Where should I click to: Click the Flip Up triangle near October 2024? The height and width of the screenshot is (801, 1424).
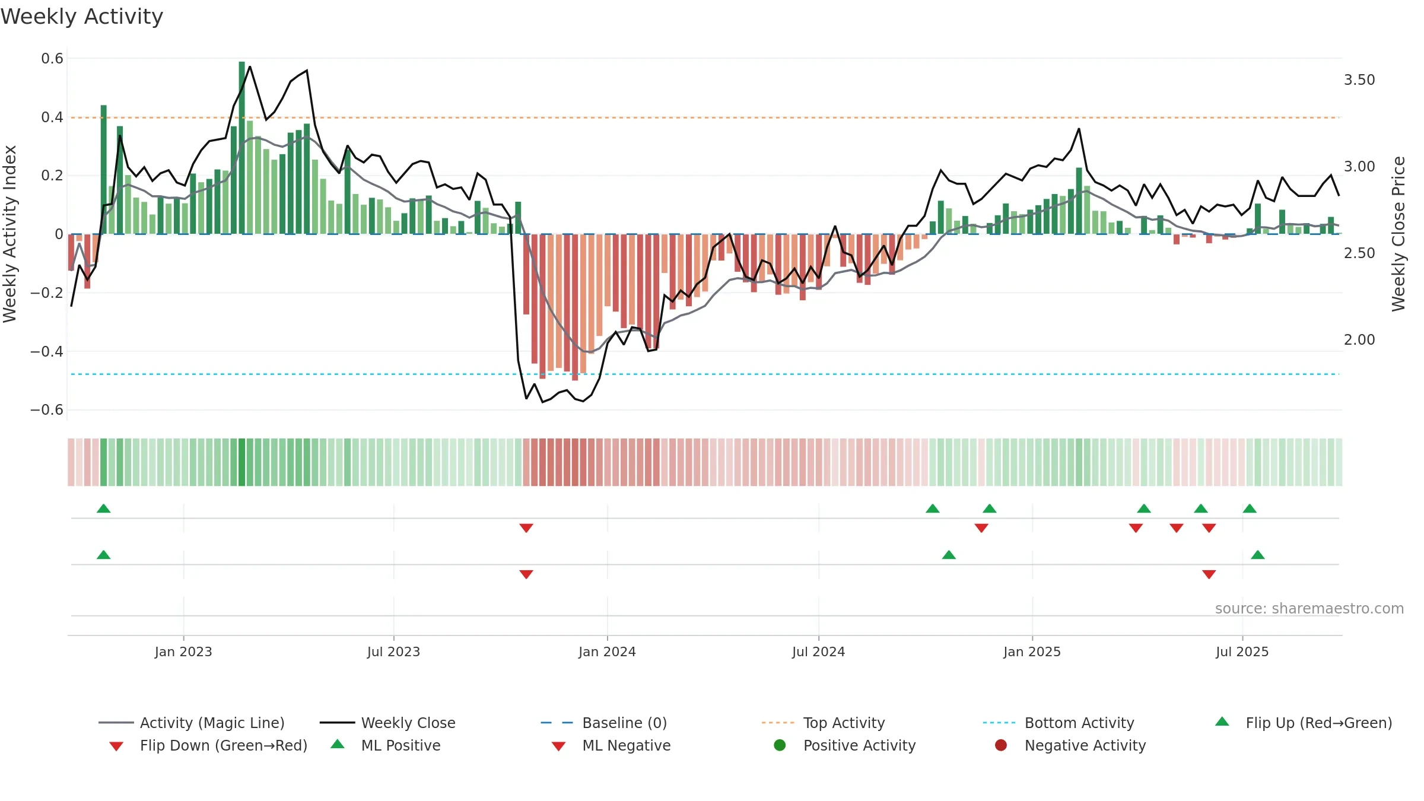click(x=933, y=508)
